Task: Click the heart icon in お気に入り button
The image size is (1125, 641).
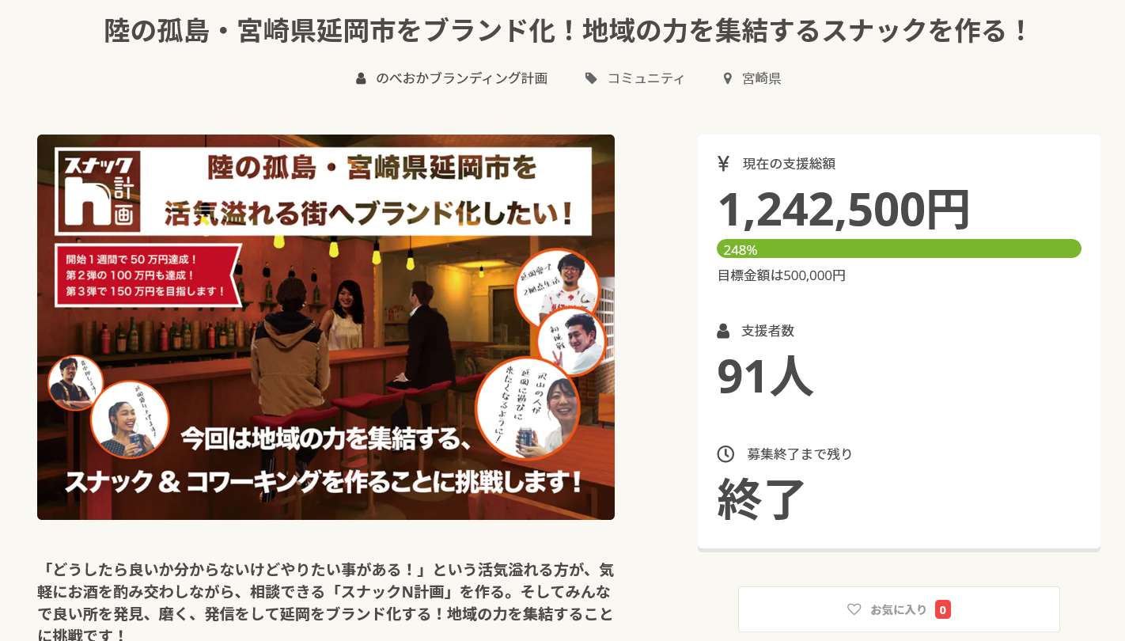Action: tap(854, 609)
